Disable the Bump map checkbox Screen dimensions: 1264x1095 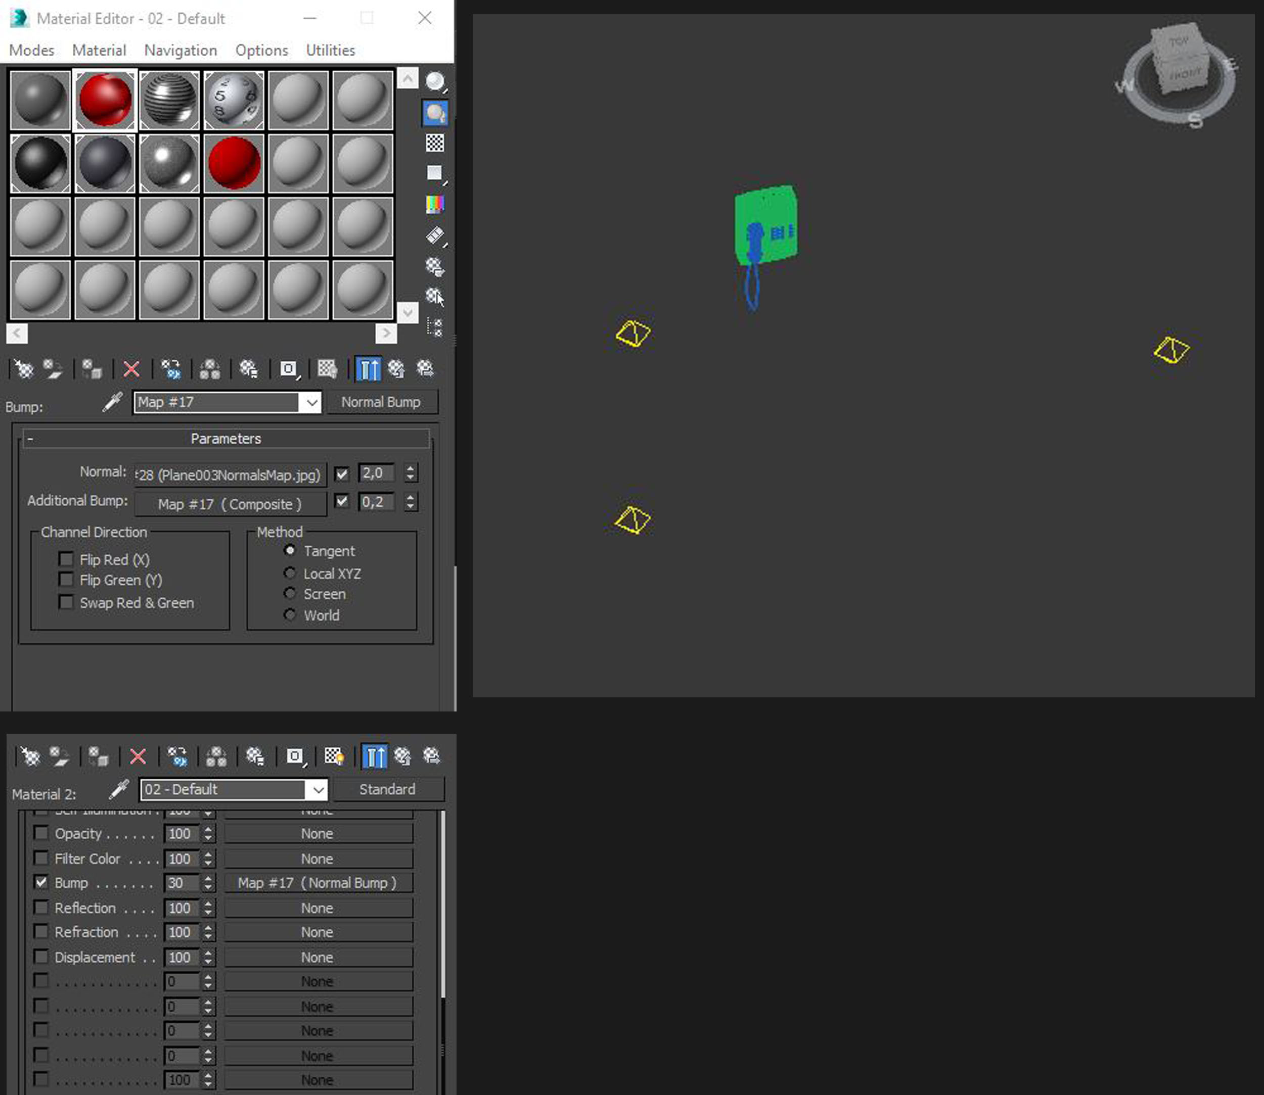(41, 882)
